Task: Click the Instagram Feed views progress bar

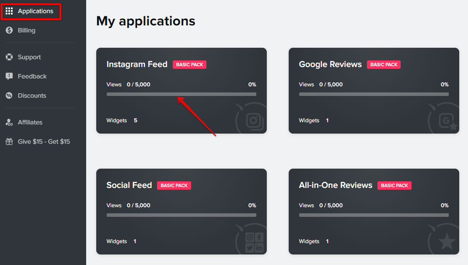Action: pyautogui.click(x=182, y=94)
